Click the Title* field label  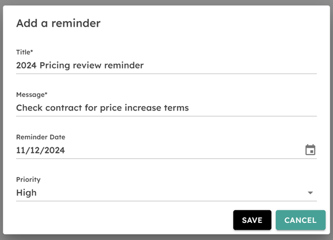pos(24,52)
